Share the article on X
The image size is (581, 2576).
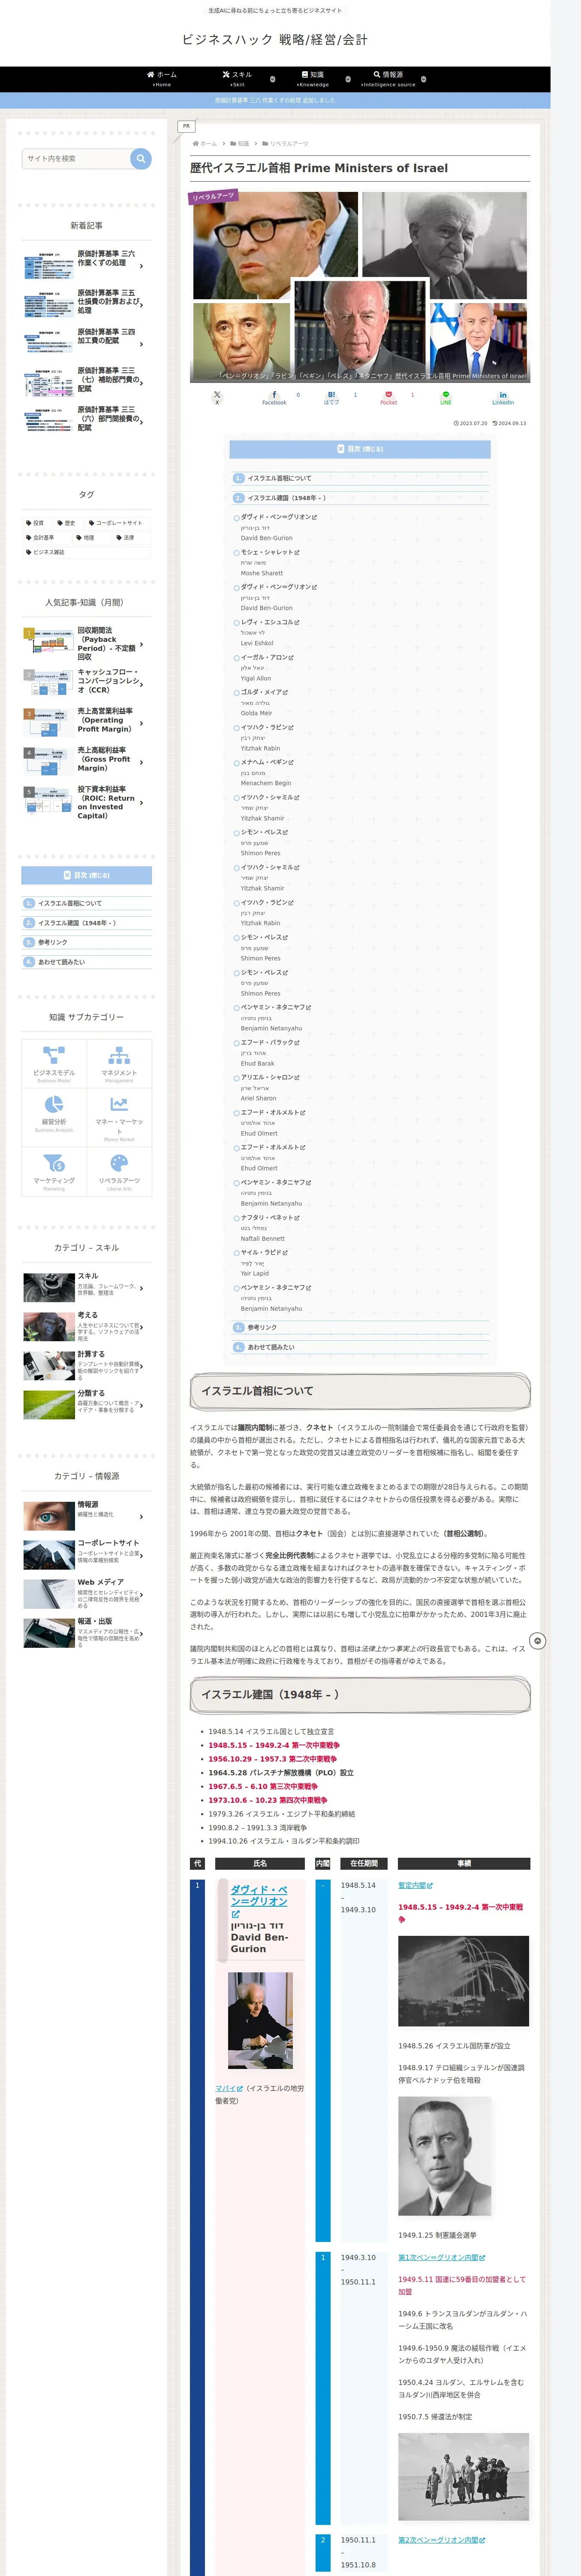[x=217, y=397]
